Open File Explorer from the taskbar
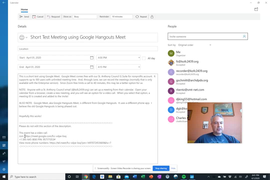This screenshot has width=270, height=180. pyautogui.click(x=110, y=177)
